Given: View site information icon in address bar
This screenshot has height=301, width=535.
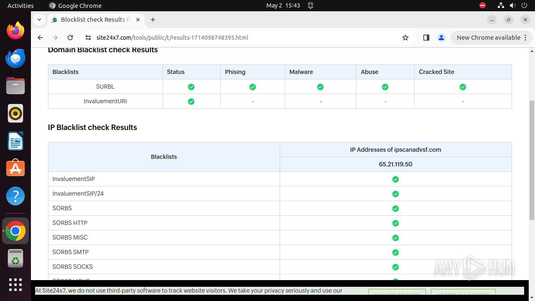Looking at the screenshot, I should click(88, 38).
